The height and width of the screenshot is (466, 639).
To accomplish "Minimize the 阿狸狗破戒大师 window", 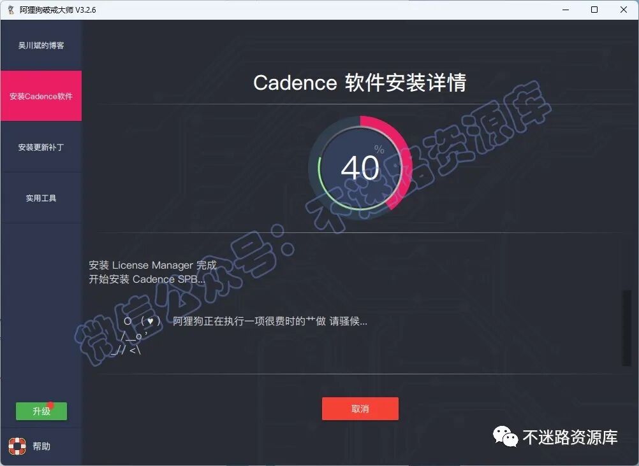I will click(x=566, y=10).
